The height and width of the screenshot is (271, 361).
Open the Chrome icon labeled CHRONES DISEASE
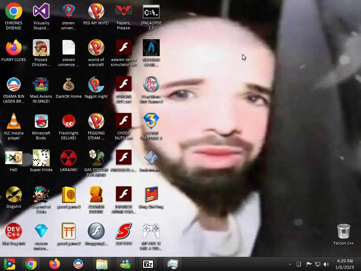tap(14, 11)
